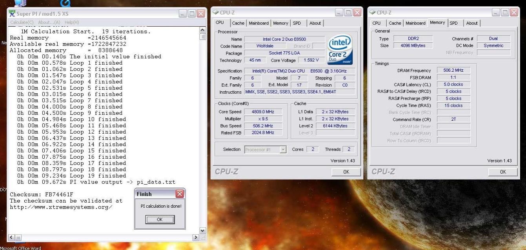Click OK in the CPU-Z Memory window
Screen dimensions: 526x250
tap(503, 172)
